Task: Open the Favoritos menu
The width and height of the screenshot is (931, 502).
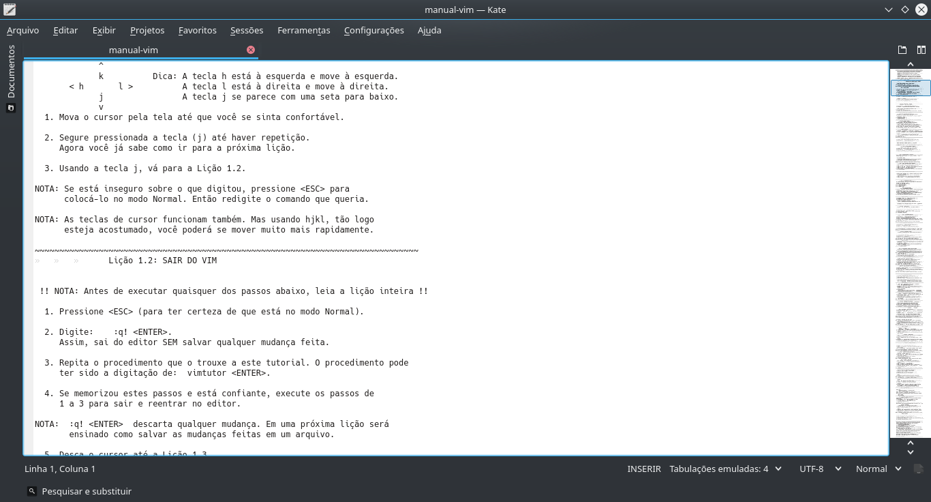Action: click(x=198, y=30)
